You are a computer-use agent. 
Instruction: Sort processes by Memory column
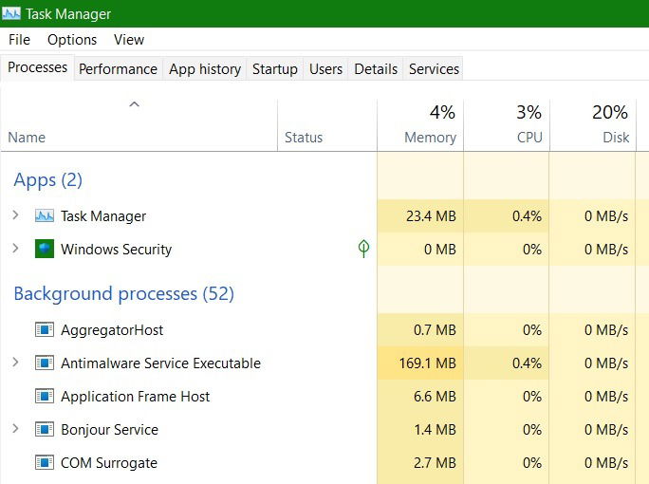[x=420, y=124]
